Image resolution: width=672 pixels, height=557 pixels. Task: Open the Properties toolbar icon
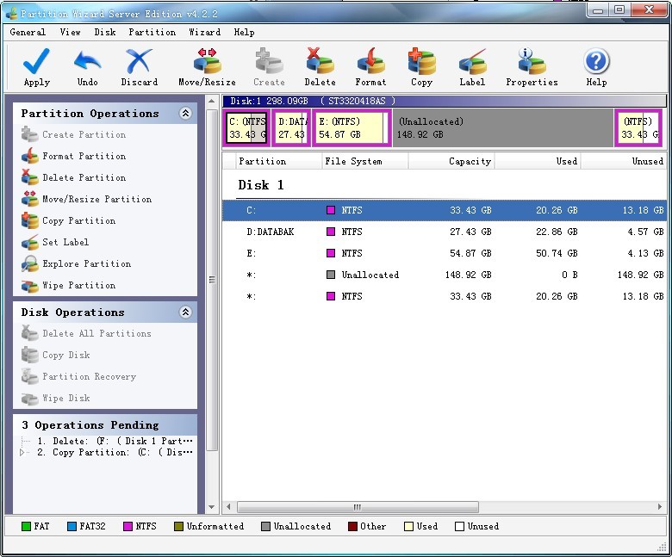click(532, 61)
